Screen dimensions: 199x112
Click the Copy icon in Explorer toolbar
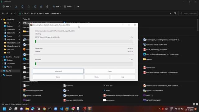[22, 7]
